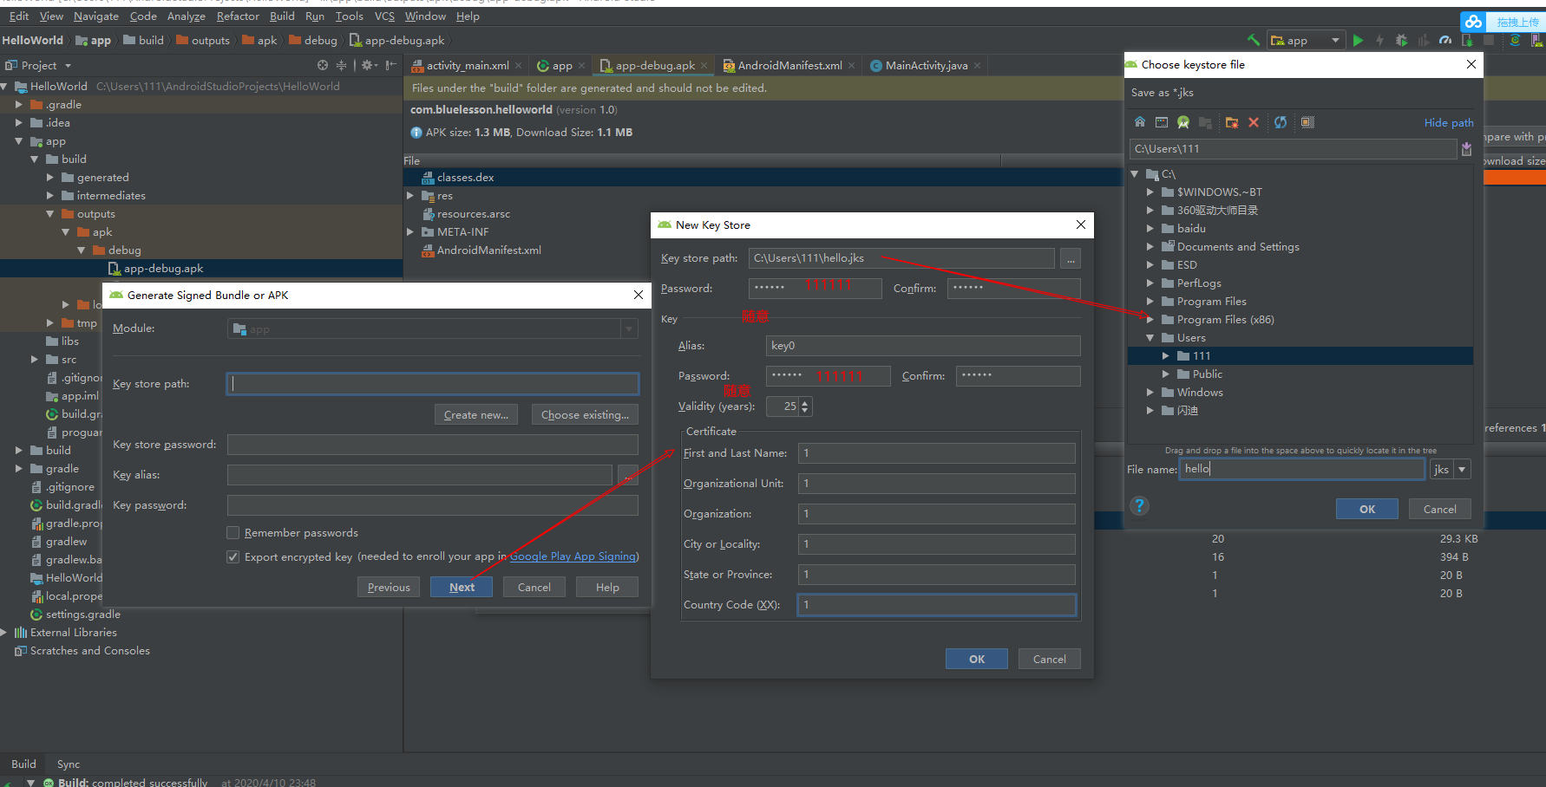Click the Debug app bug icon
Screen dimensions: 1546x787
click(1401, 40)
